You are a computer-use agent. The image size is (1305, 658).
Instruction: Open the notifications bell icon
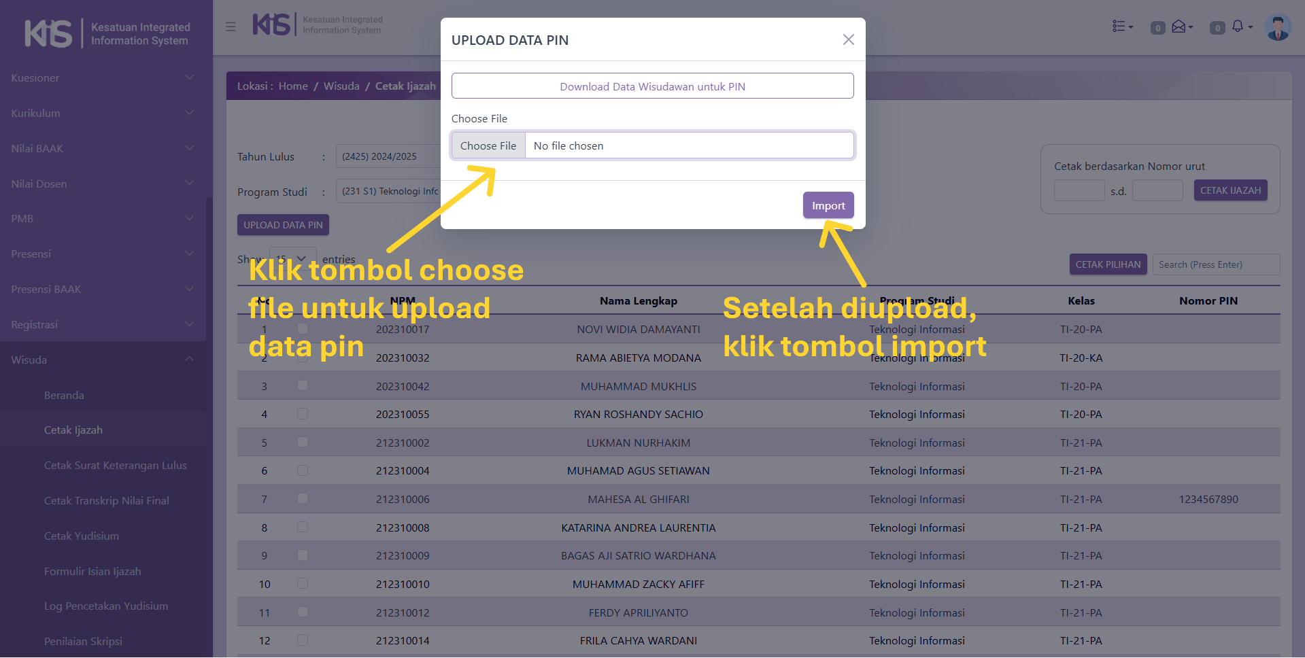(x=1238, y=27)
